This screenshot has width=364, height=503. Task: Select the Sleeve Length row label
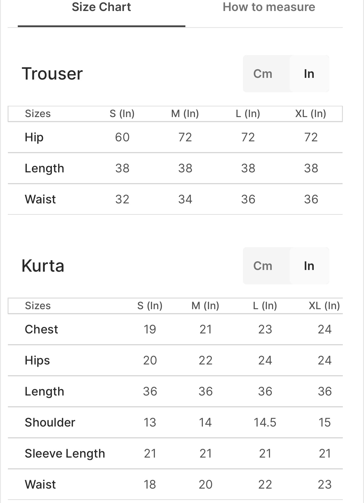[65, 454]
